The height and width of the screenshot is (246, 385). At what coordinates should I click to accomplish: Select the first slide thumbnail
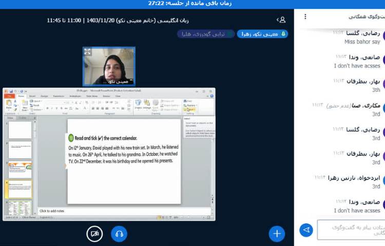tap(20, 130)
